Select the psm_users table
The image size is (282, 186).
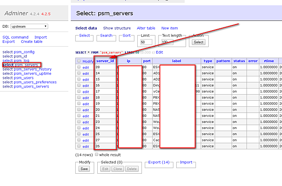23,78
